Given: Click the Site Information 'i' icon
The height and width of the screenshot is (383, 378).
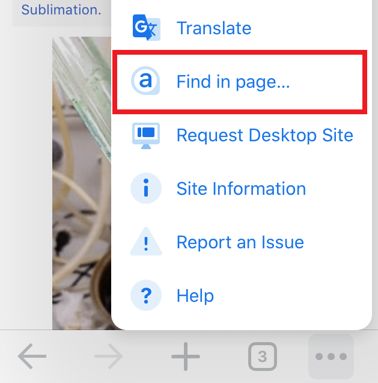Looking at the screenshot, I should click(x=145, y=188).
